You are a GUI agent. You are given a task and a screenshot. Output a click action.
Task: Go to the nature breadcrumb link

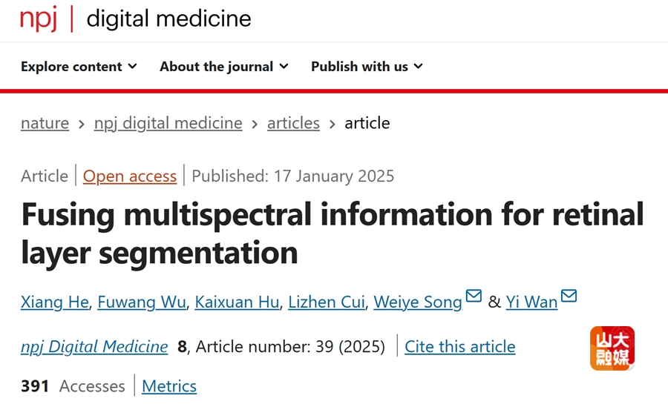[x=45, y=123]
